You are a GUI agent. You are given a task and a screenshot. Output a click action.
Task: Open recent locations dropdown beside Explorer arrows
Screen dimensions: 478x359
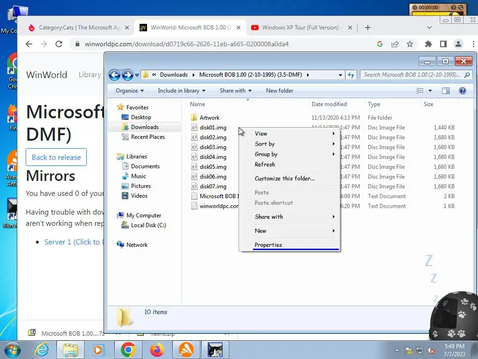point(137,75)
